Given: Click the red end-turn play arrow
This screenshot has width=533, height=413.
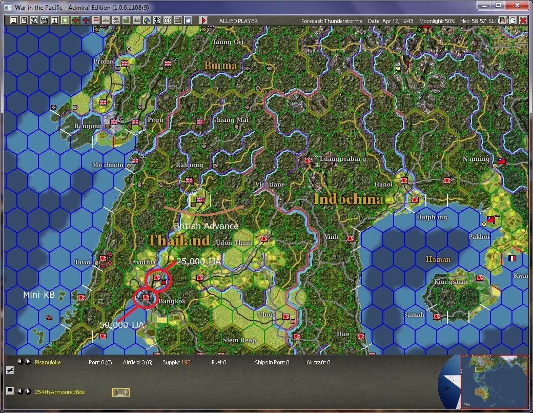Looking at the screenshot, I should click(203, 20).
